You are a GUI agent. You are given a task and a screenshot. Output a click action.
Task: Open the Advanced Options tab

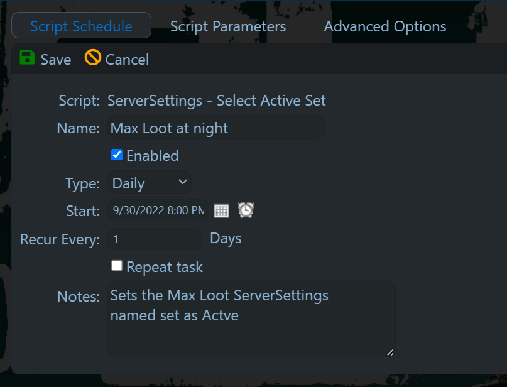coord(385,26)
